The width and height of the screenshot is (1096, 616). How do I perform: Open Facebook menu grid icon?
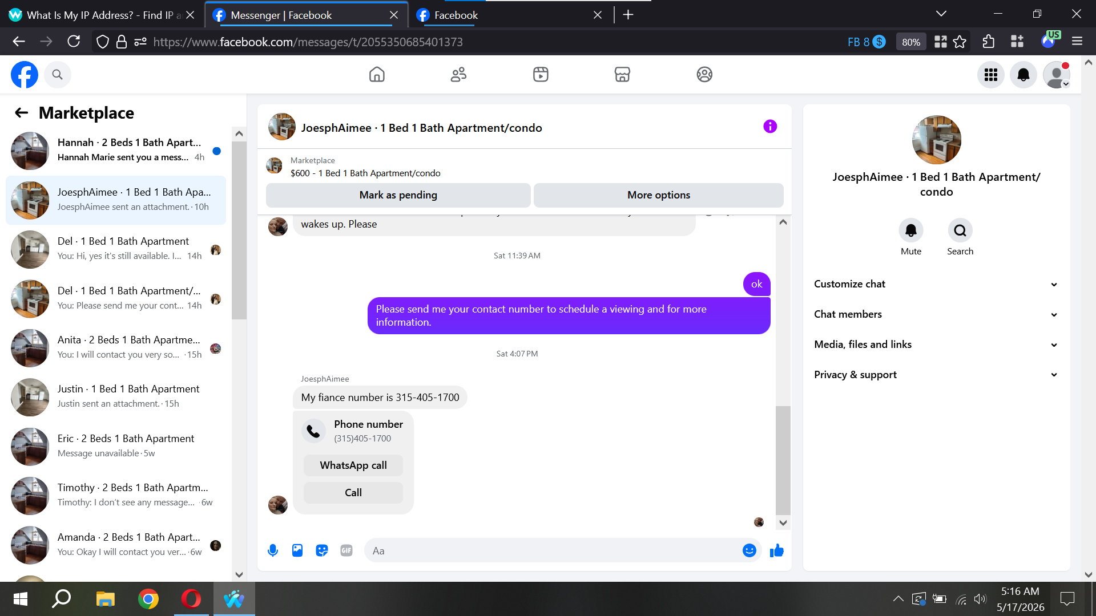pyautogui.click(x=991, y=75)
